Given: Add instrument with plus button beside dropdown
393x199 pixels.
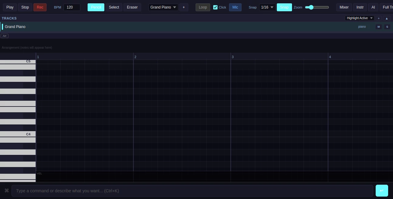Looking at the screenshot, I should pos(184,7).
